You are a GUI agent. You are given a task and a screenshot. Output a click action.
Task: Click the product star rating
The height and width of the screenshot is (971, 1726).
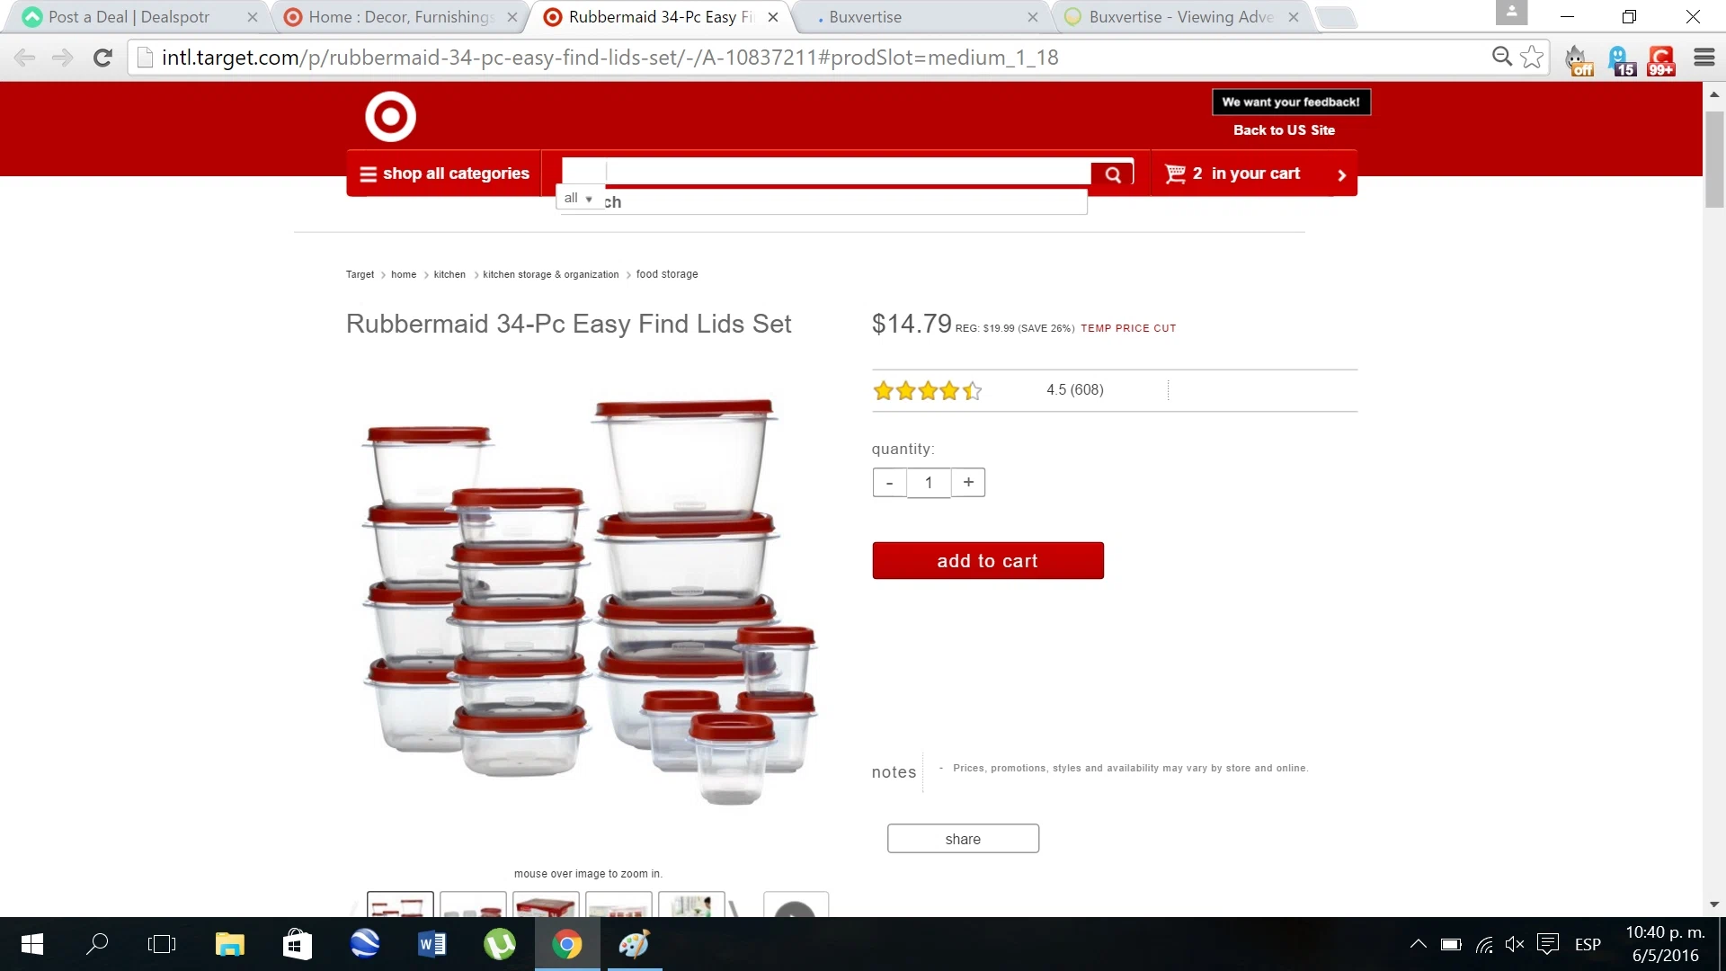[x=927, y=390]
